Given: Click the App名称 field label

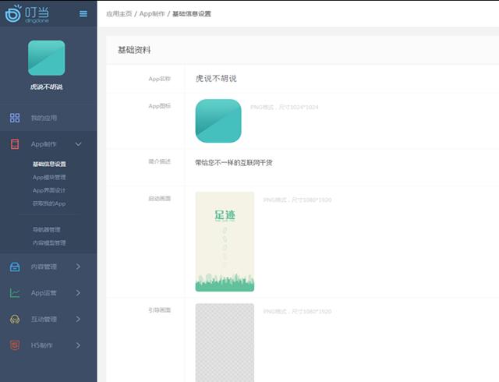Looking at the screenshot, I should point(160,79).
